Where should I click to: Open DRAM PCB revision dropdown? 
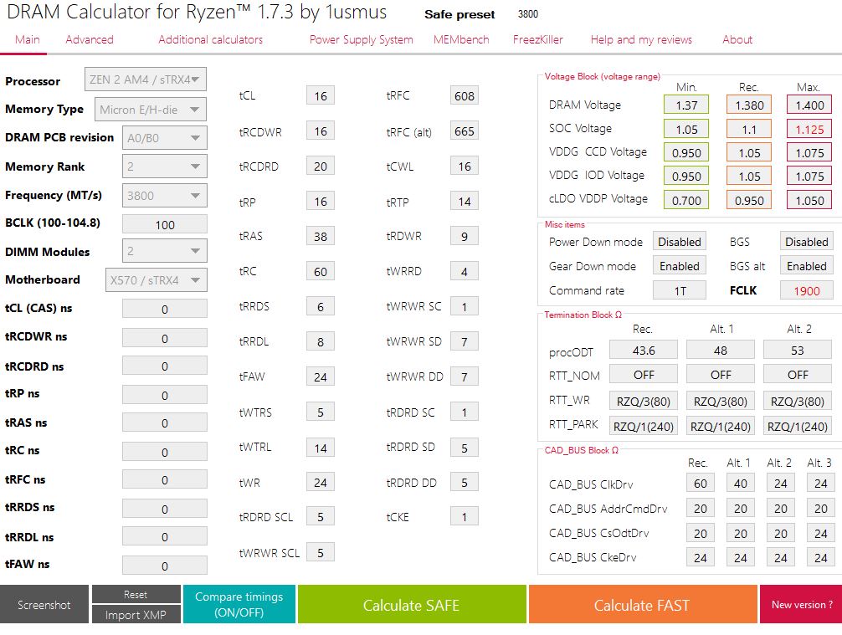click(x=164, y=138)
